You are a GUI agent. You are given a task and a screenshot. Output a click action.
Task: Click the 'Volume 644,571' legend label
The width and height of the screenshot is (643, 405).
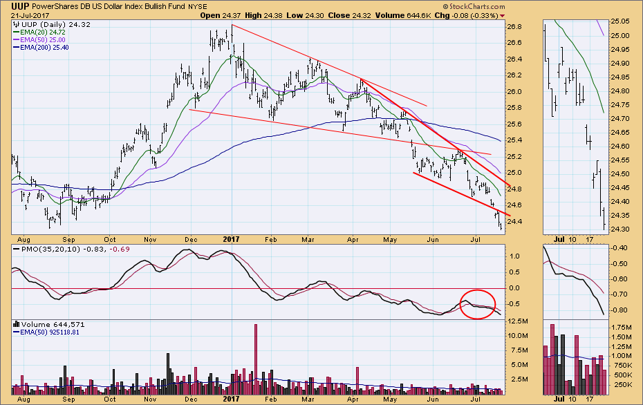coord(49,324)
